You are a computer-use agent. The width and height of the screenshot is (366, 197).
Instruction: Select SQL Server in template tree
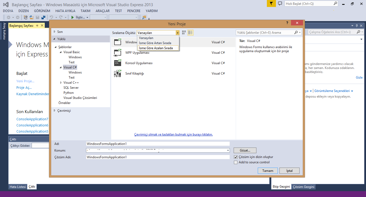(71, 88)
